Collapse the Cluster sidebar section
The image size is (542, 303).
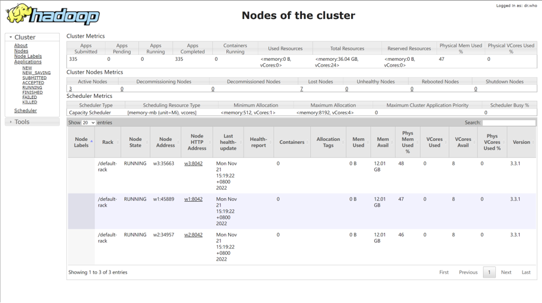pyautogui.click(x=32, y=37)
